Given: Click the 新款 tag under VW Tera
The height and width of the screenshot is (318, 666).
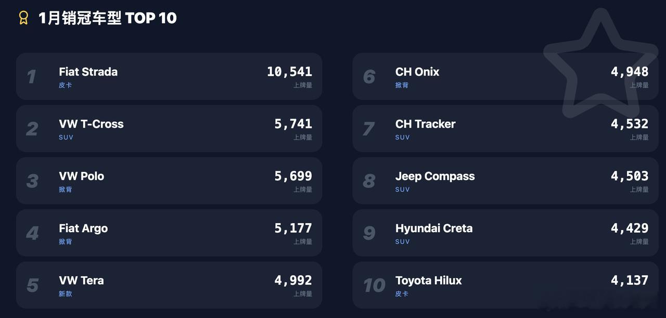Looking at the screenshot, I should pyautogui.click(x=66, y=294).
